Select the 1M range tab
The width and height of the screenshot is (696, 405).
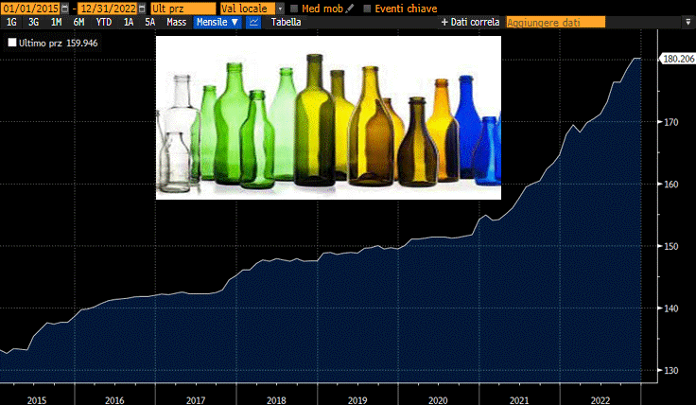(56, 22)
